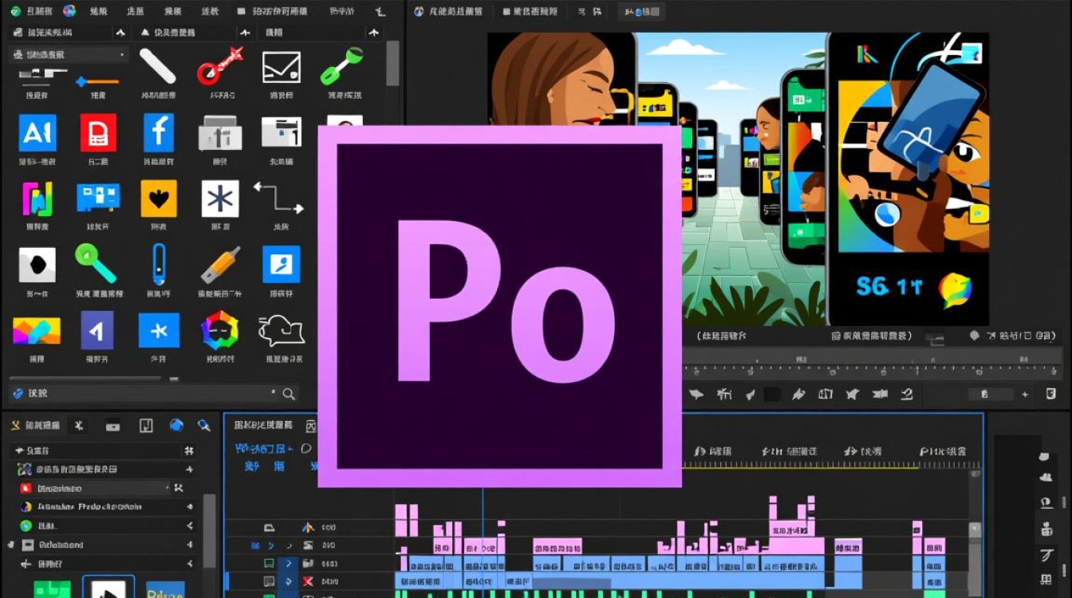The width and height of the screenshot is (1072, 598).
Task: Click the magenta and cyan M-shaped icon
Action: coord(37,199)
